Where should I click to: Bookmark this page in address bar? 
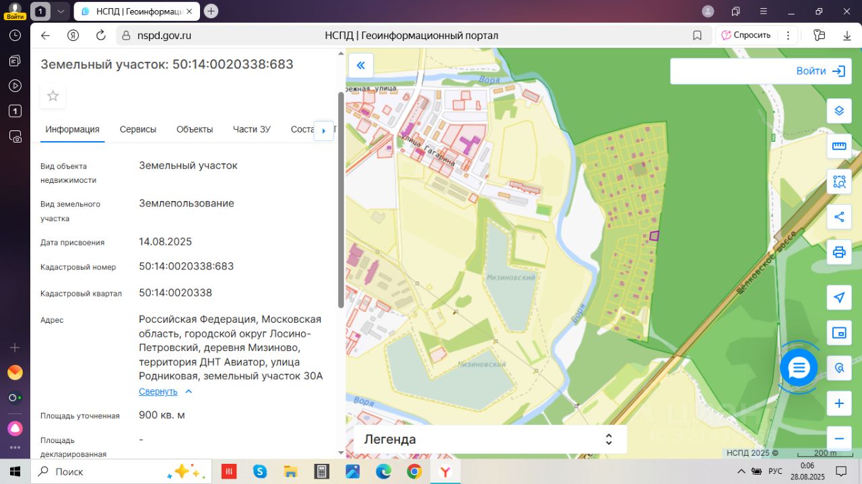click(x=697, y=36)
